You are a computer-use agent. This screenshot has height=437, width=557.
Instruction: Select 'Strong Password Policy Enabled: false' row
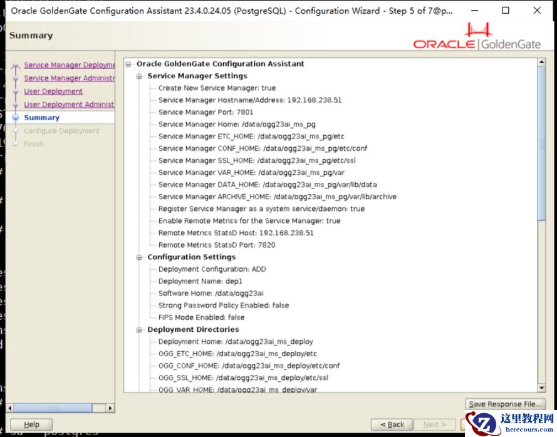click(224, 306)
